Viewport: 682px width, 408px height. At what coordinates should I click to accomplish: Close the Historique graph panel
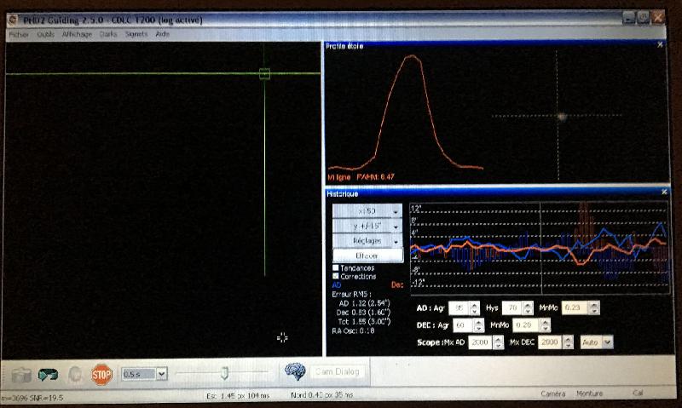664,192
